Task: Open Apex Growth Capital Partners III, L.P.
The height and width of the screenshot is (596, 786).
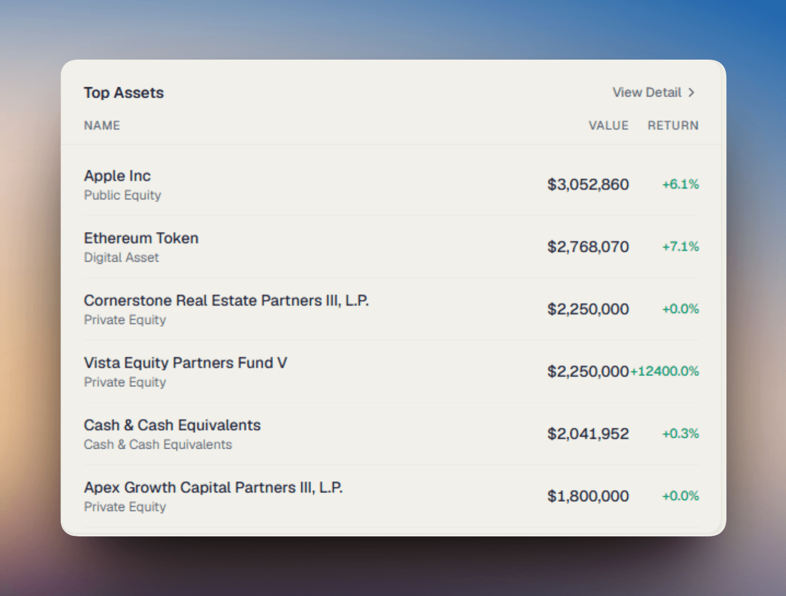Action: click(213, 487)
